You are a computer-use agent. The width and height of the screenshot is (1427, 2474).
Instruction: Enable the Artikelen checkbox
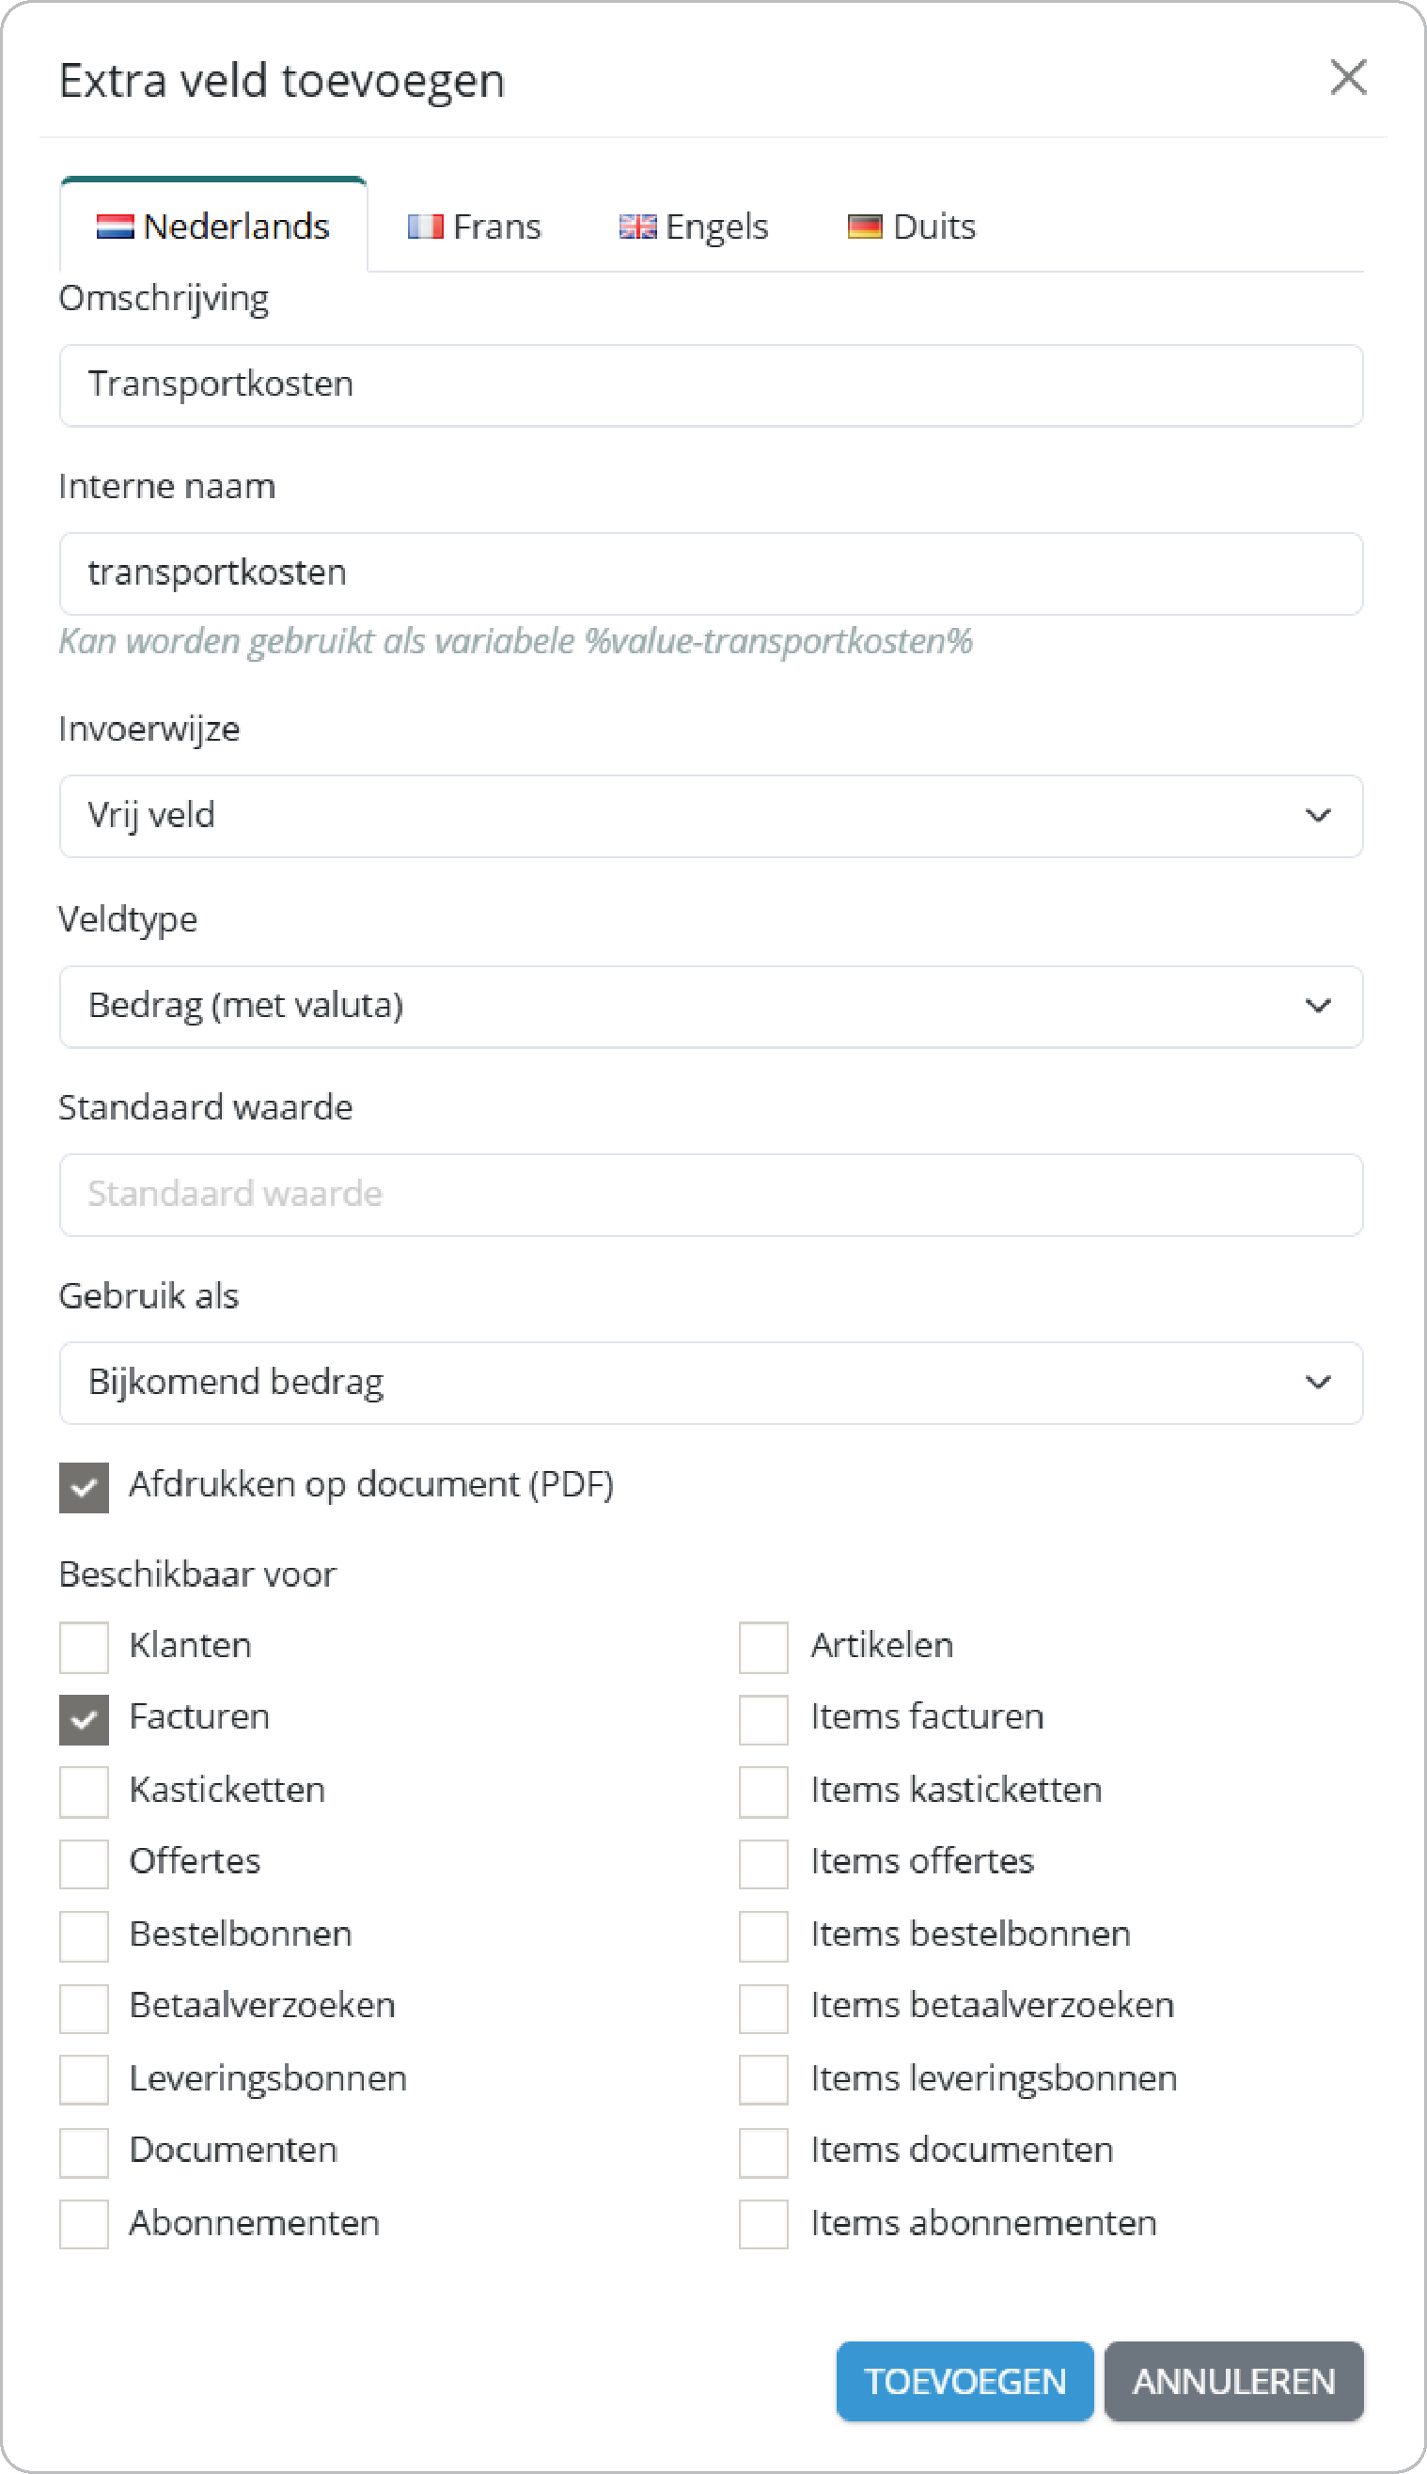pyautogui.click(x=763, y=1647)
